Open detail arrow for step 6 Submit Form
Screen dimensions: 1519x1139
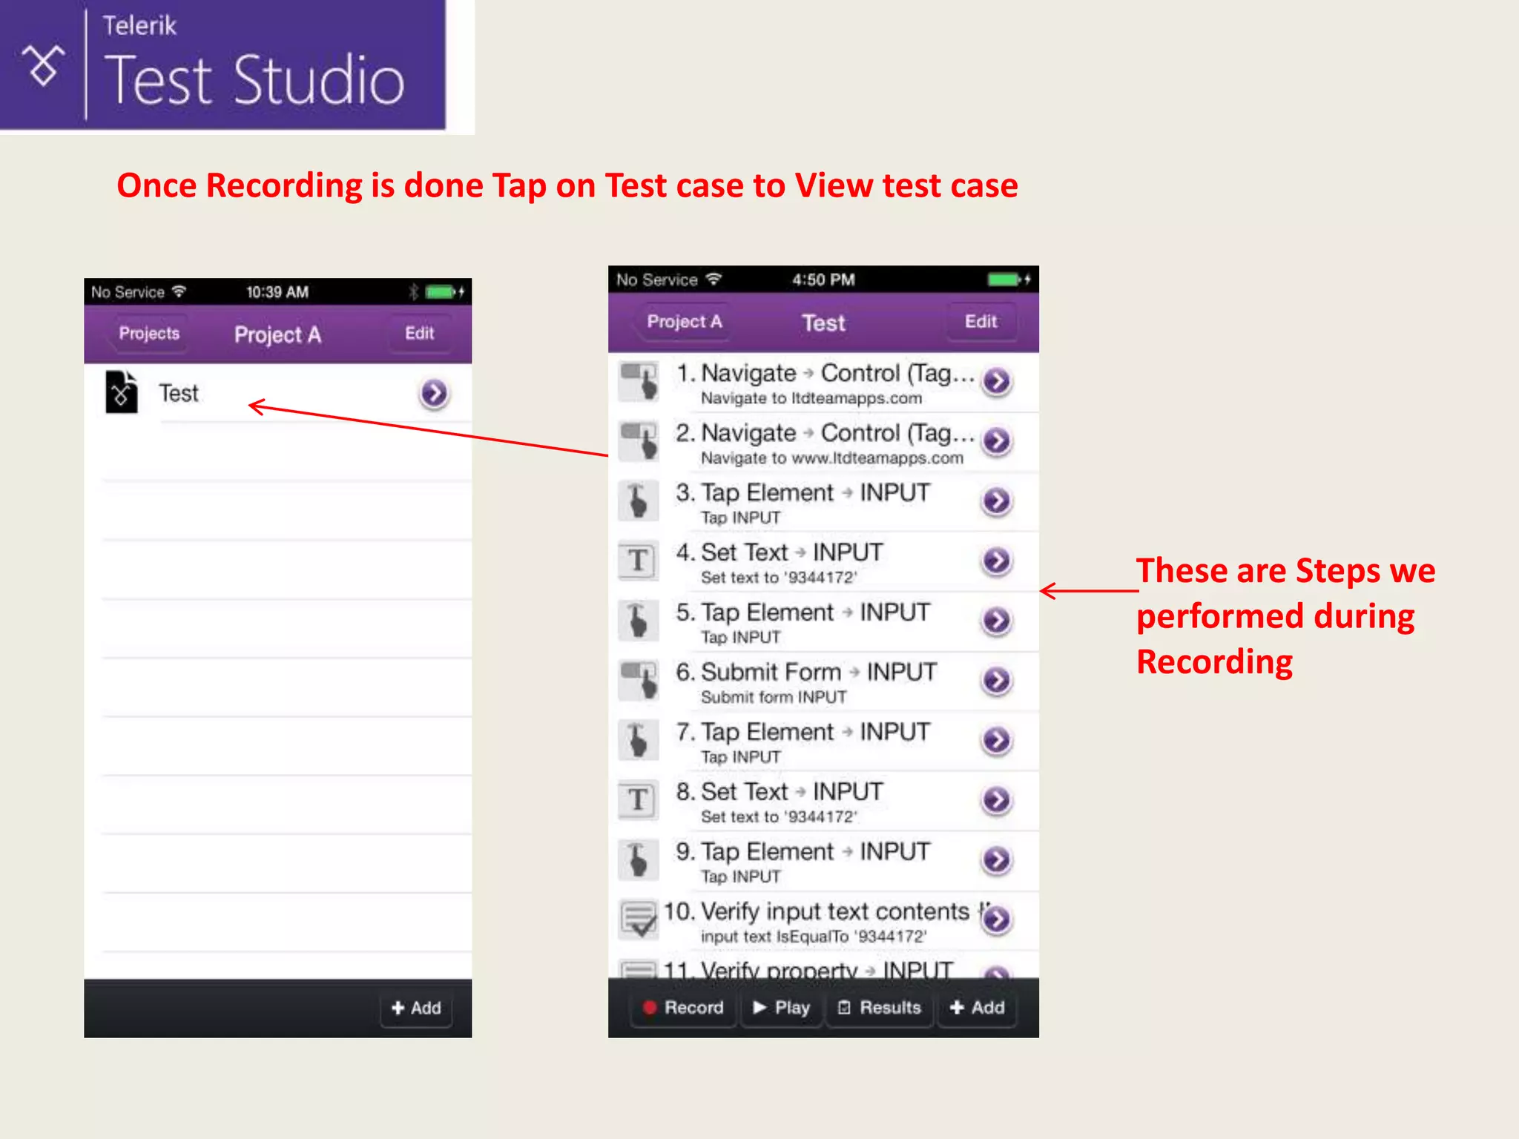coord(997,681)
